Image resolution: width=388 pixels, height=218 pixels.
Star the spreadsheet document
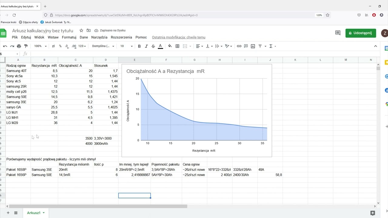(x=81, y=30)
